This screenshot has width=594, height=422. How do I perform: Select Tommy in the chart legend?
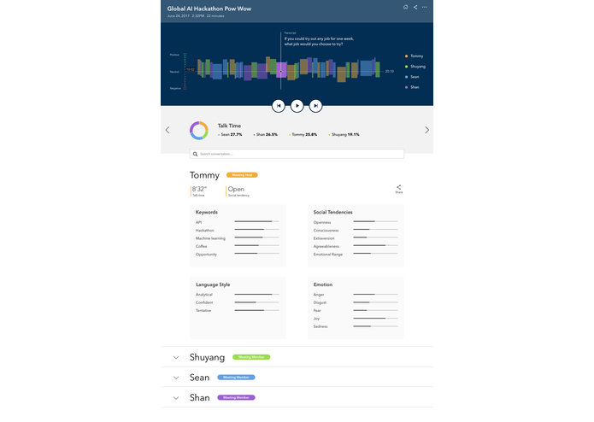tap(414, 56)
